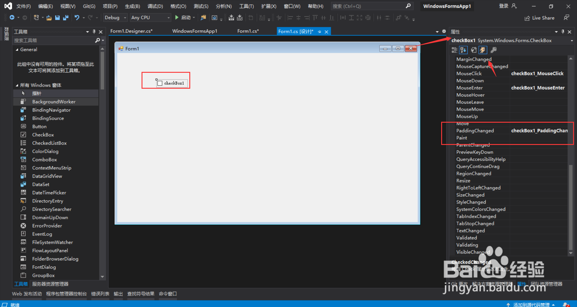Select the Paint event row
The height and width of the screenshot is (307, 577).
pyautogui.click(x=511, y=138)
